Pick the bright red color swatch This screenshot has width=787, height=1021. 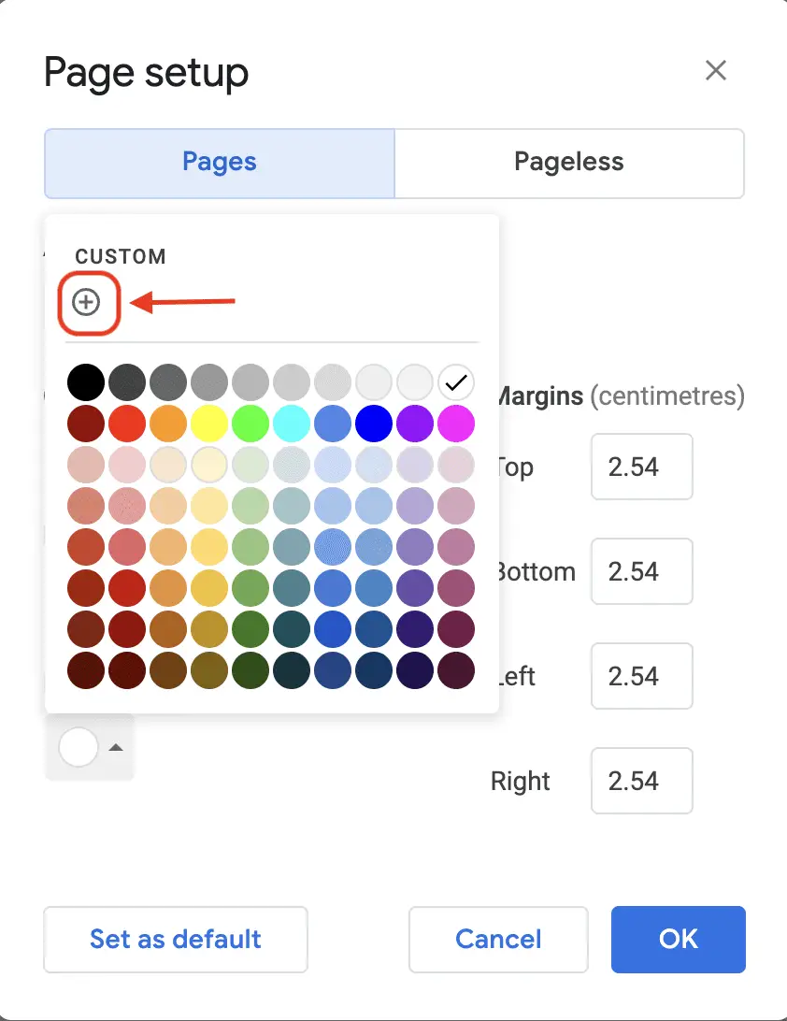[126, 424]
